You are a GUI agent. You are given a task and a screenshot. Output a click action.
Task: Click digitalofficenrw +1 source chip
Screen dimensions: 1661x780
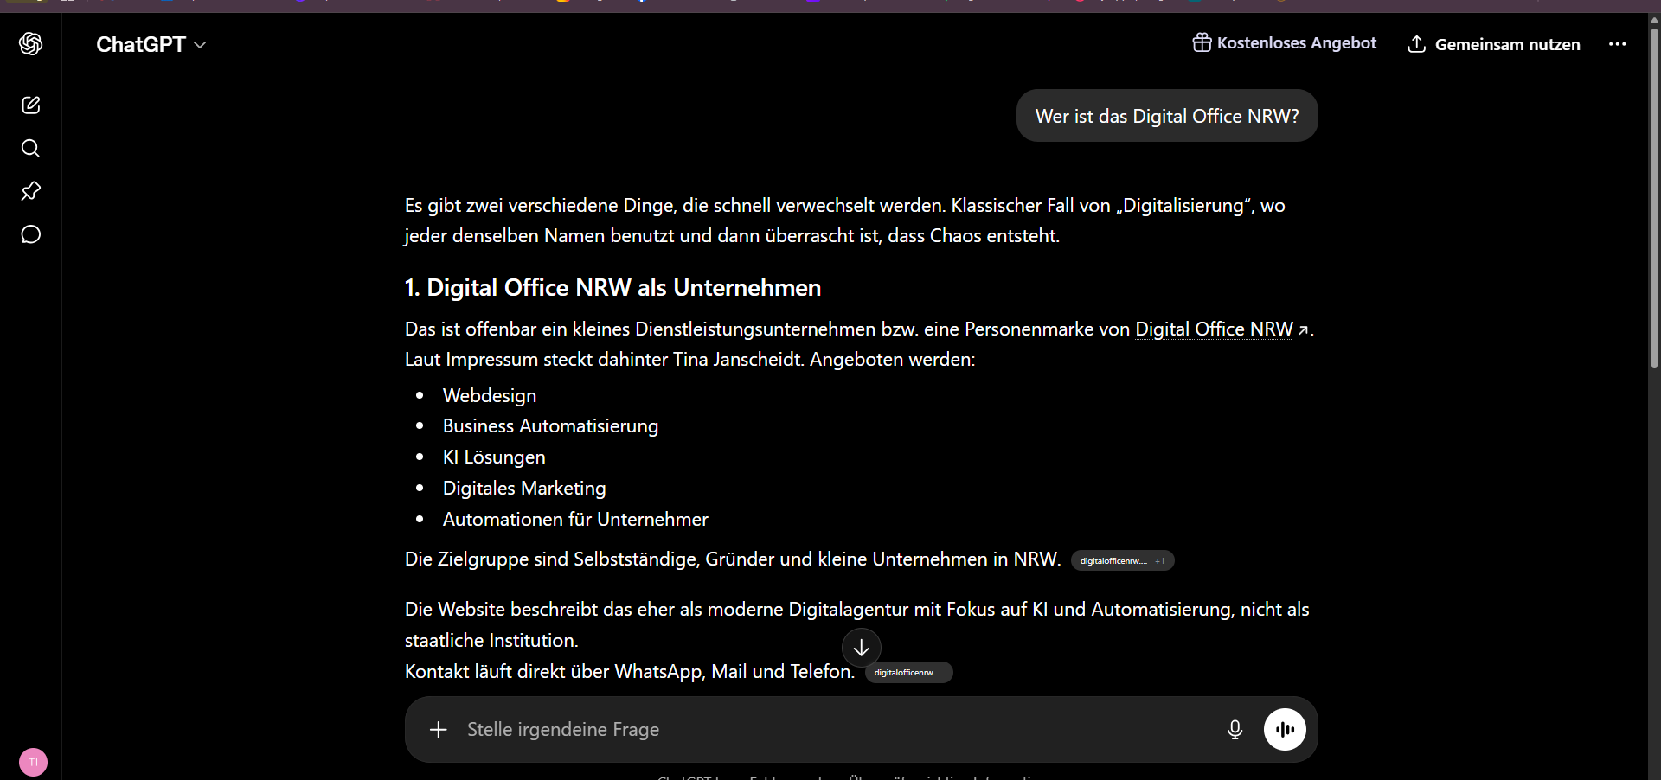(x=1122, y=561)
